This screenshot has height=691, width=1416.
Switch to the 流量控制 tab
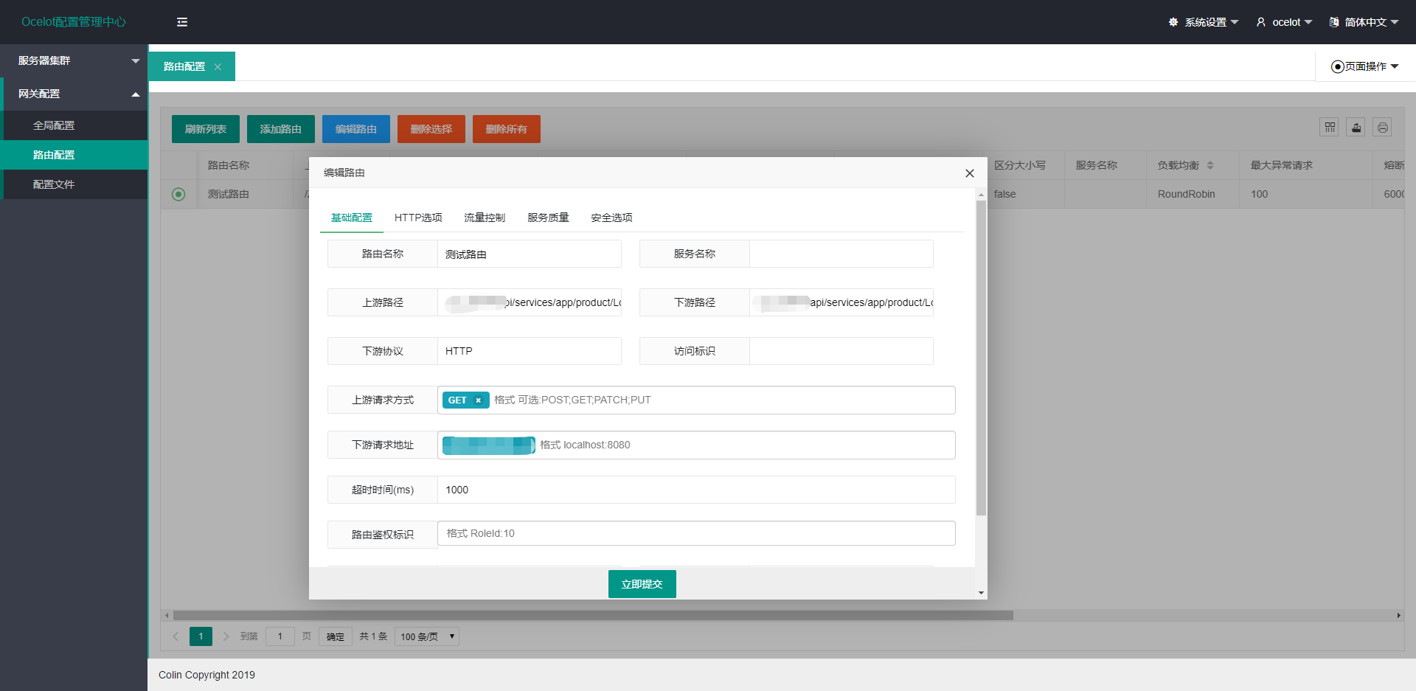(485, 218)
